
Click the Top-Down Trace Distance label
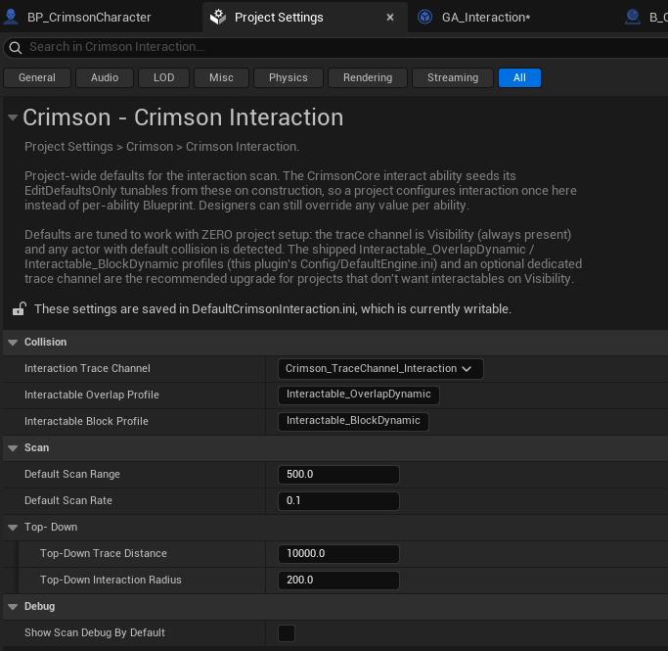[104, 553]
